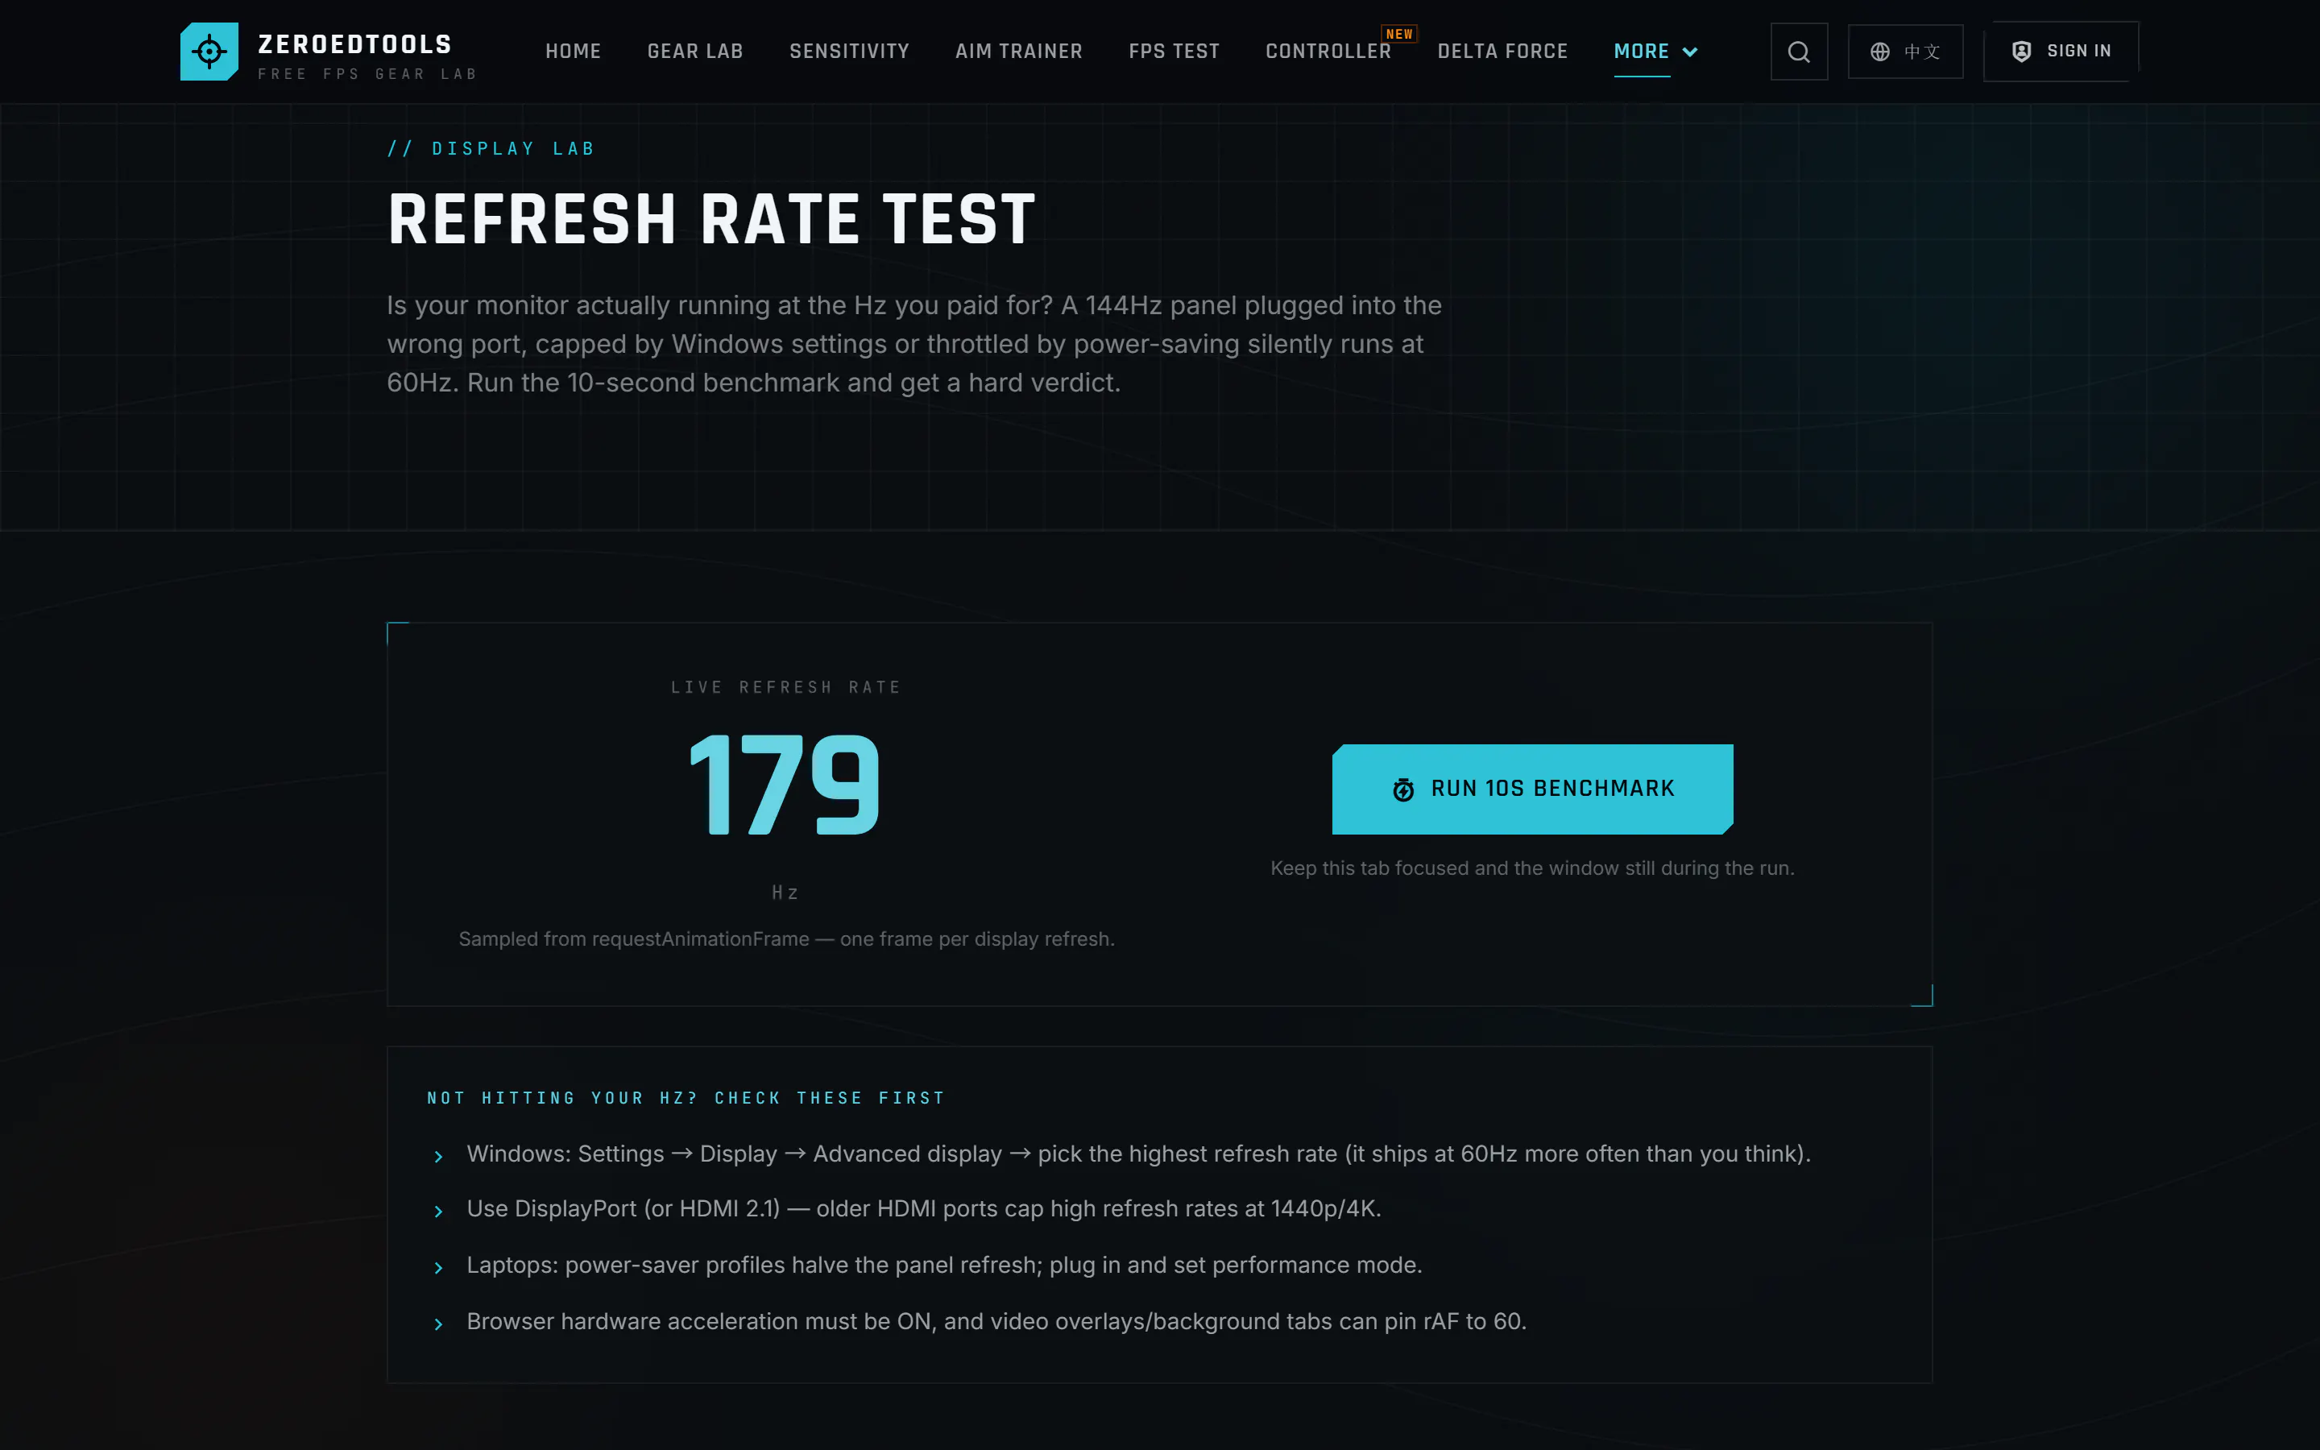Screen dimensions: 2320x1450
Task: Click the // DISPLAY LAB label
Action: pyautogui.click(x=491, y=149)
